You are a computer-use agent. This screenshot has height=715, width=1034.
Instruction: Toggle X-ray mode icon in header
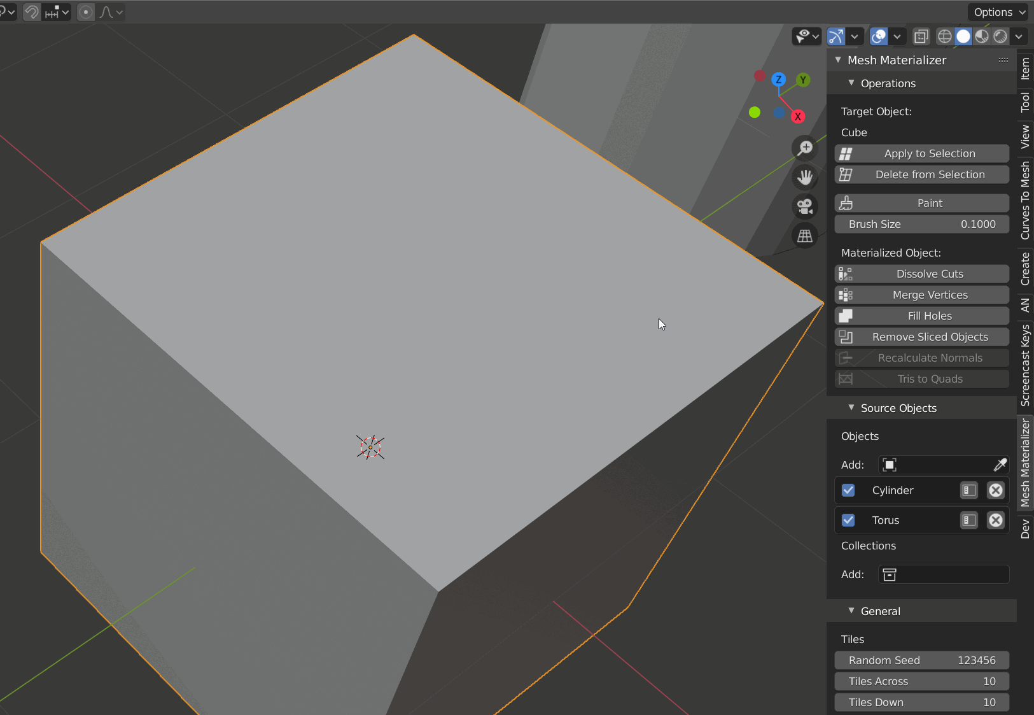[x=921, y=36]
